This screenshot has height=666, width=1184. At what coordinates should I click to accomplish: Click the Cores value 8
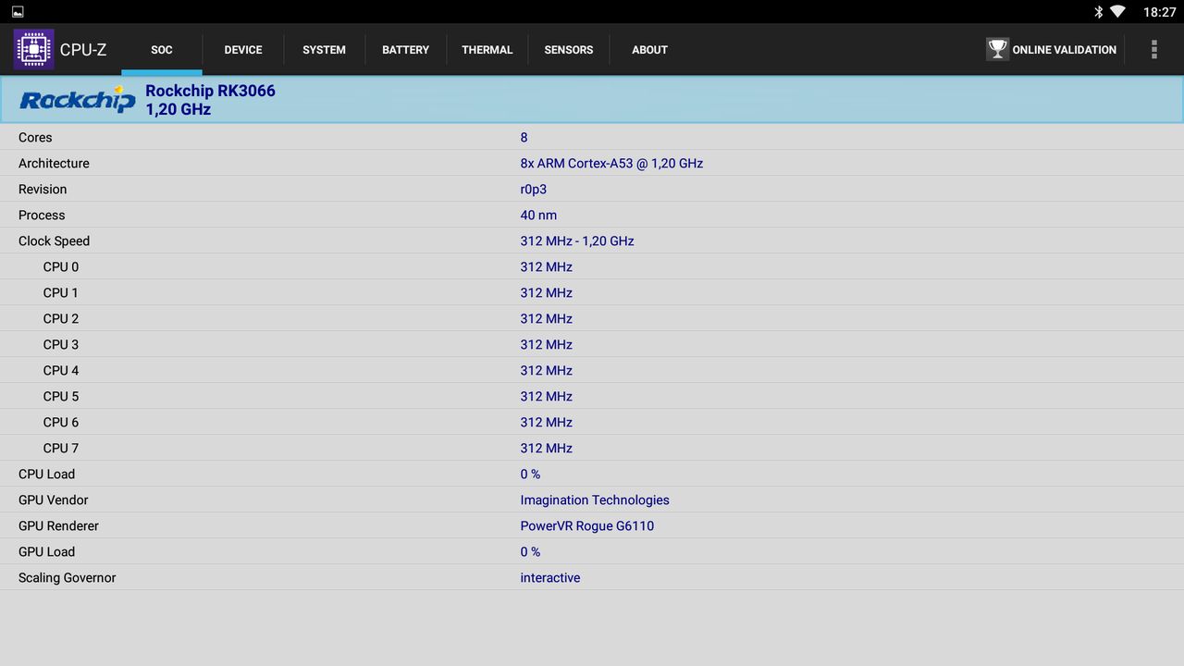point(524,137)
